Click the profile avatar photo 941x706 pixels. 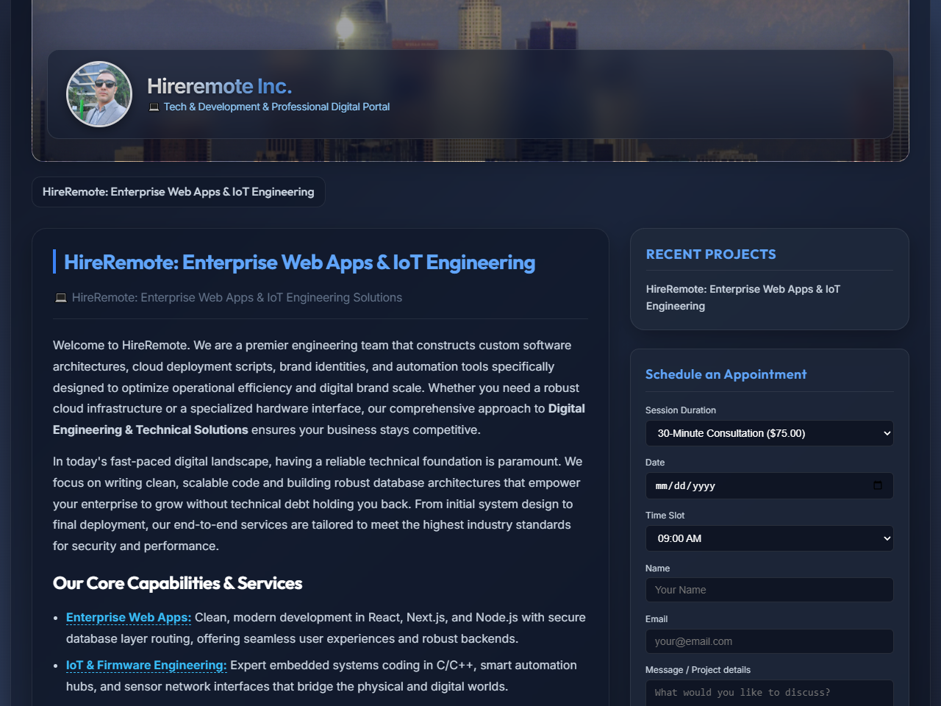point(99,94)
